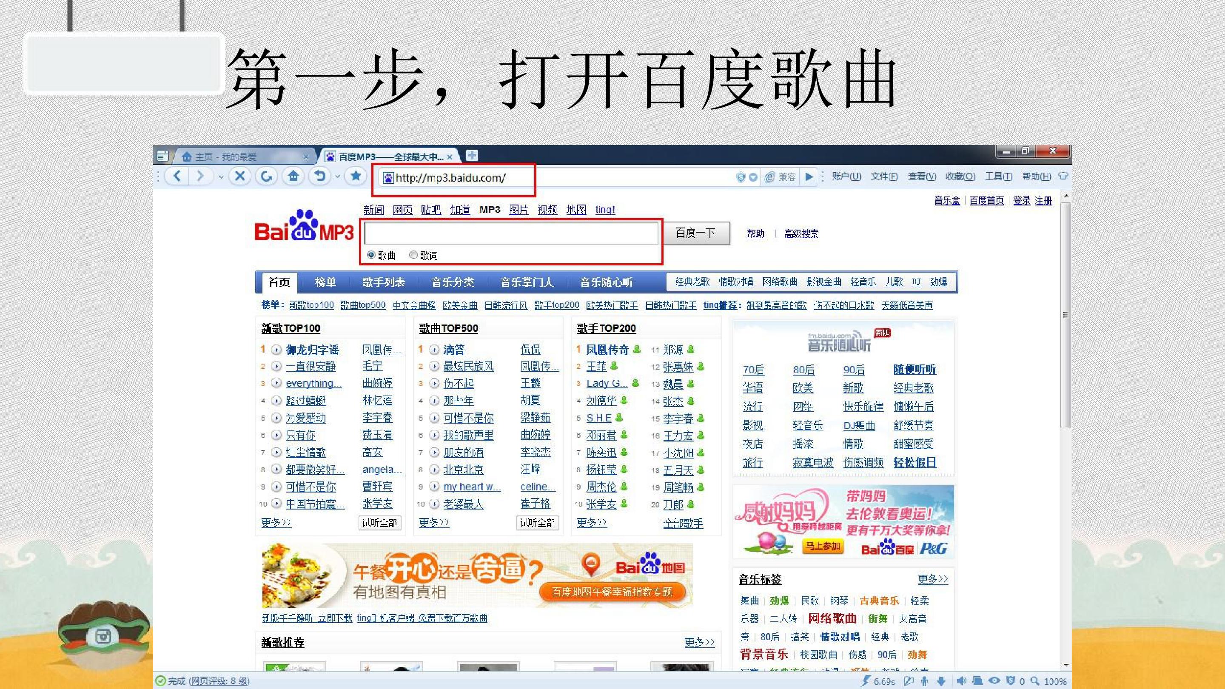Select the 歌词 radio button
The width and height of the screenshot is (1225, 689).
413,255
